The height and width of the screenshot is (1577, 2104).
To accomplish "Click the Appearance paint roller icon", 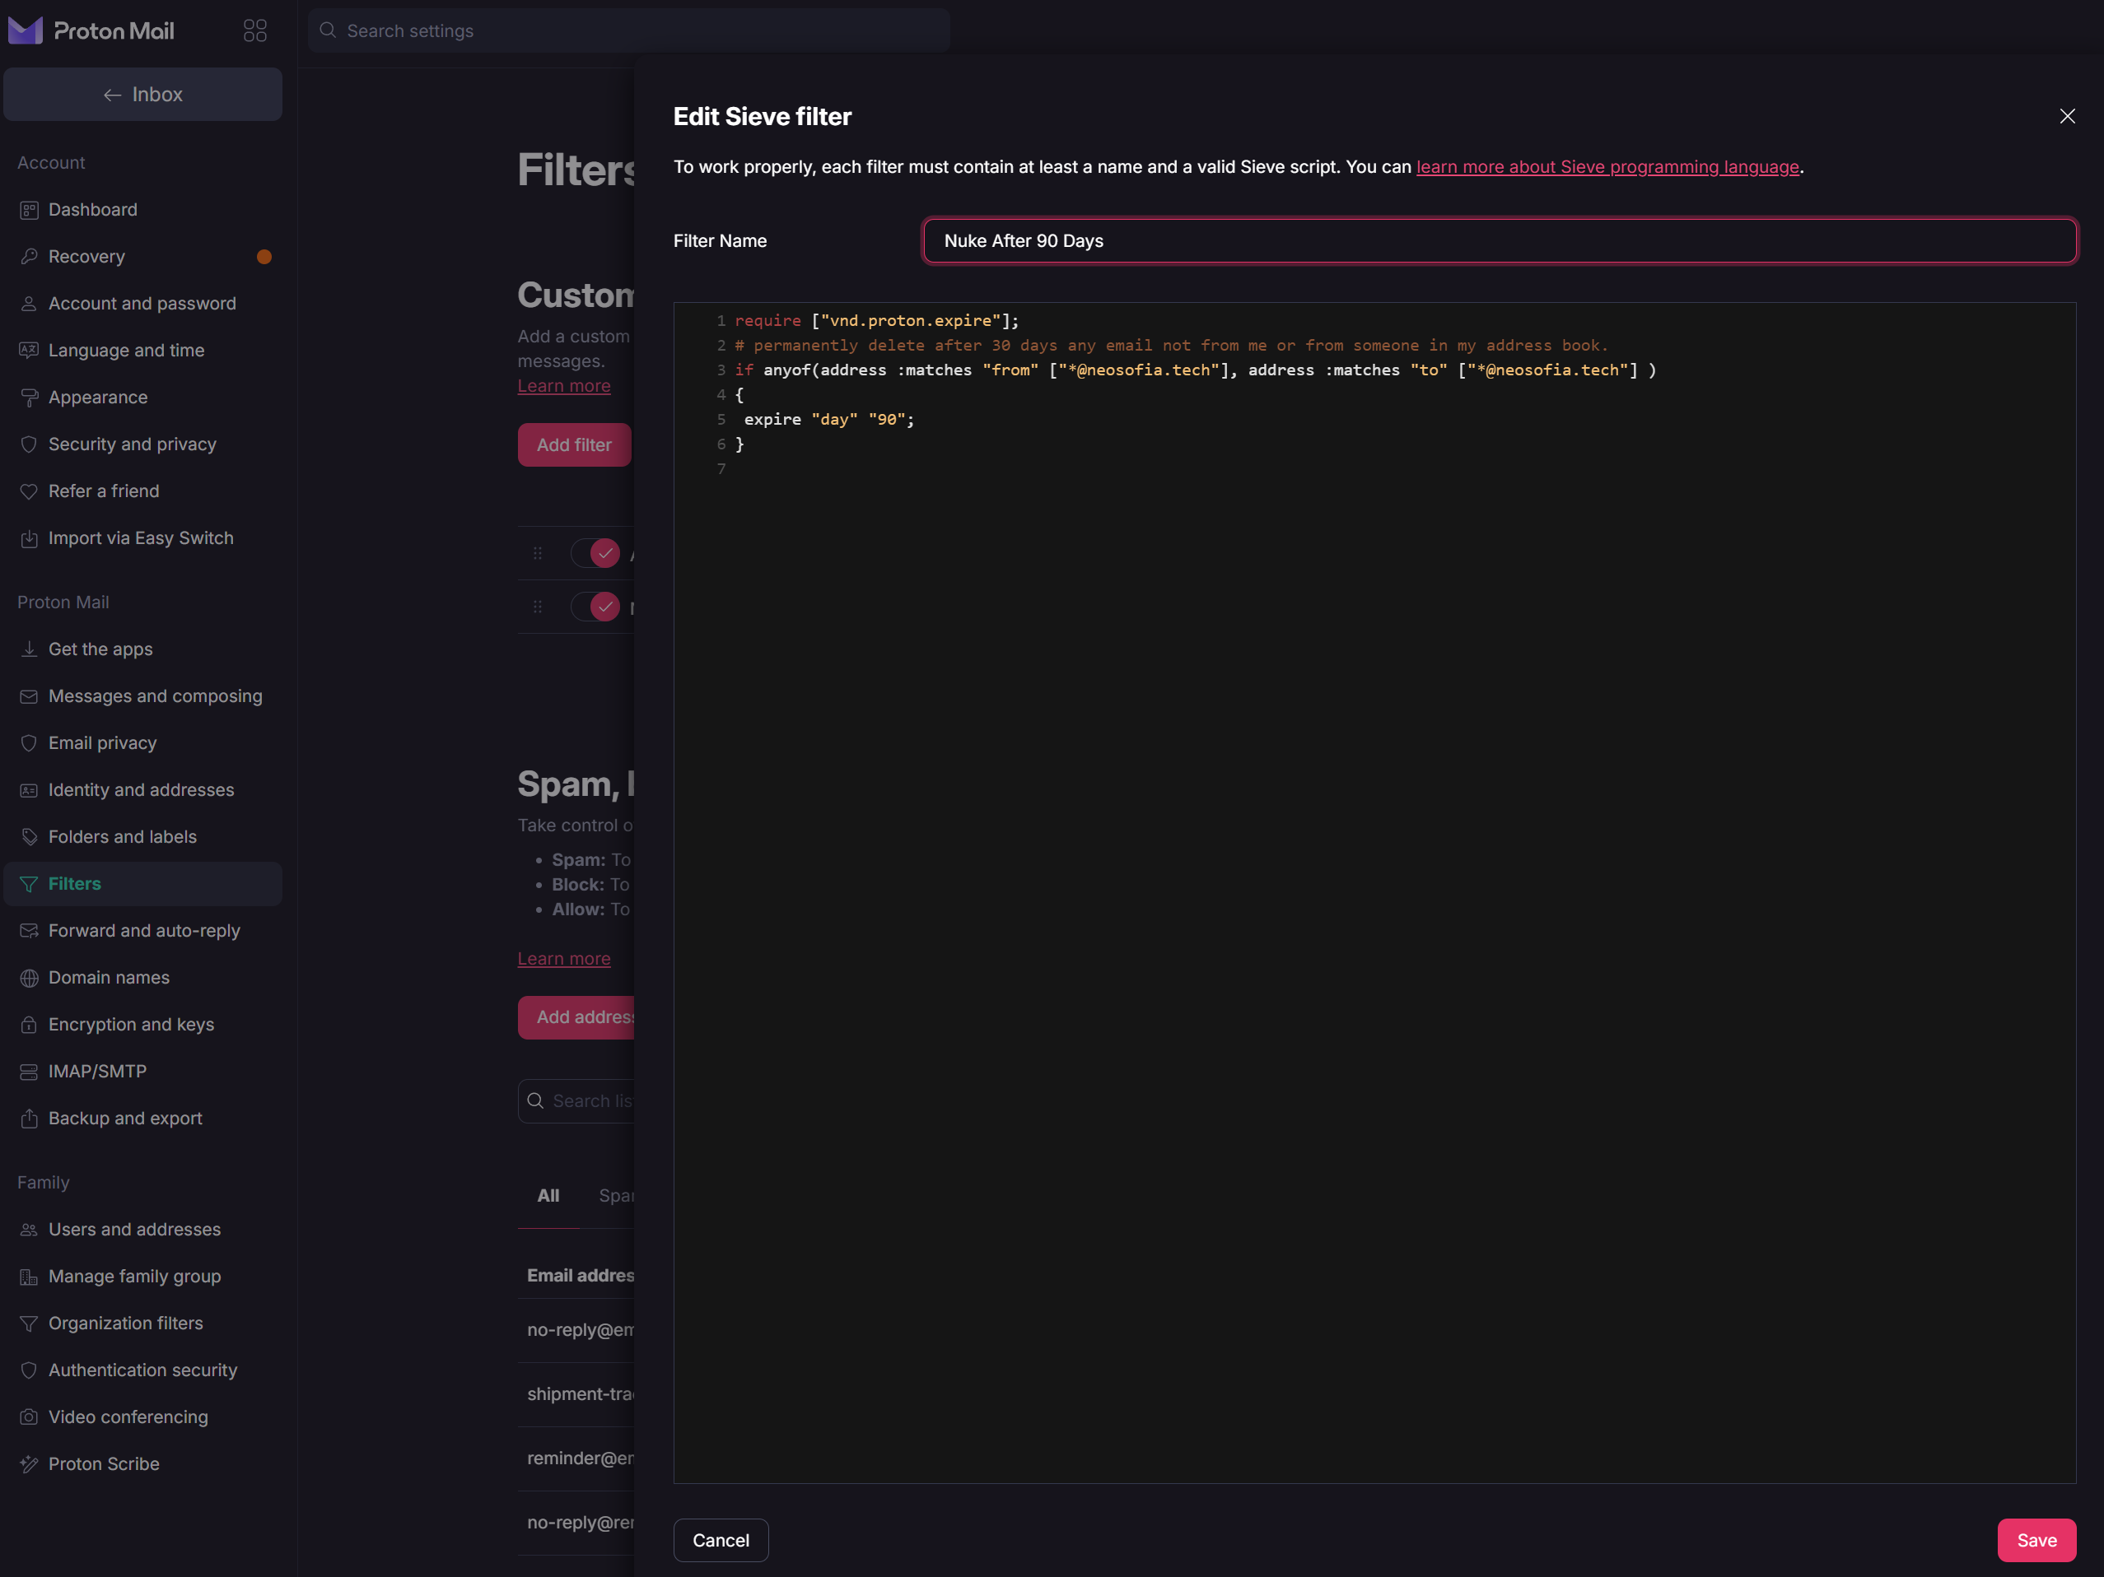I will pos(30,398).
